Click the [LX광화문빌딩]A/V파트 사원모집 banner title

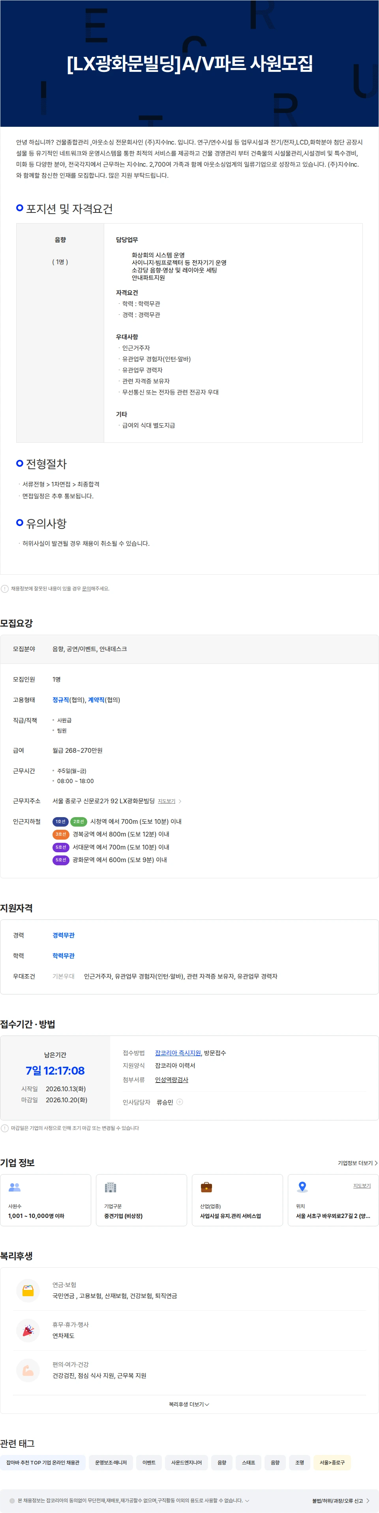tap(189, 64)
